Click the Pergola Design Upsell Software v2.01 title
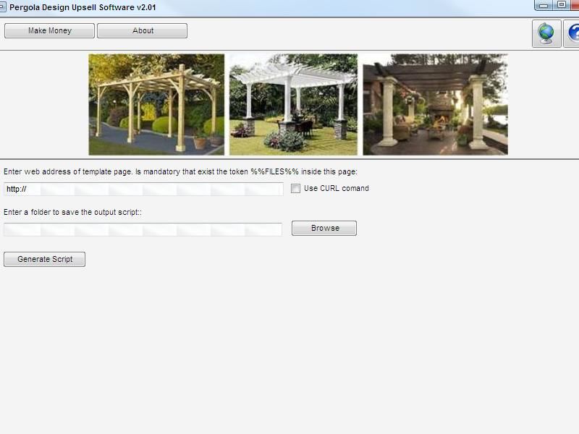This screenshot has height=434, width=579. tap(83, 7)
